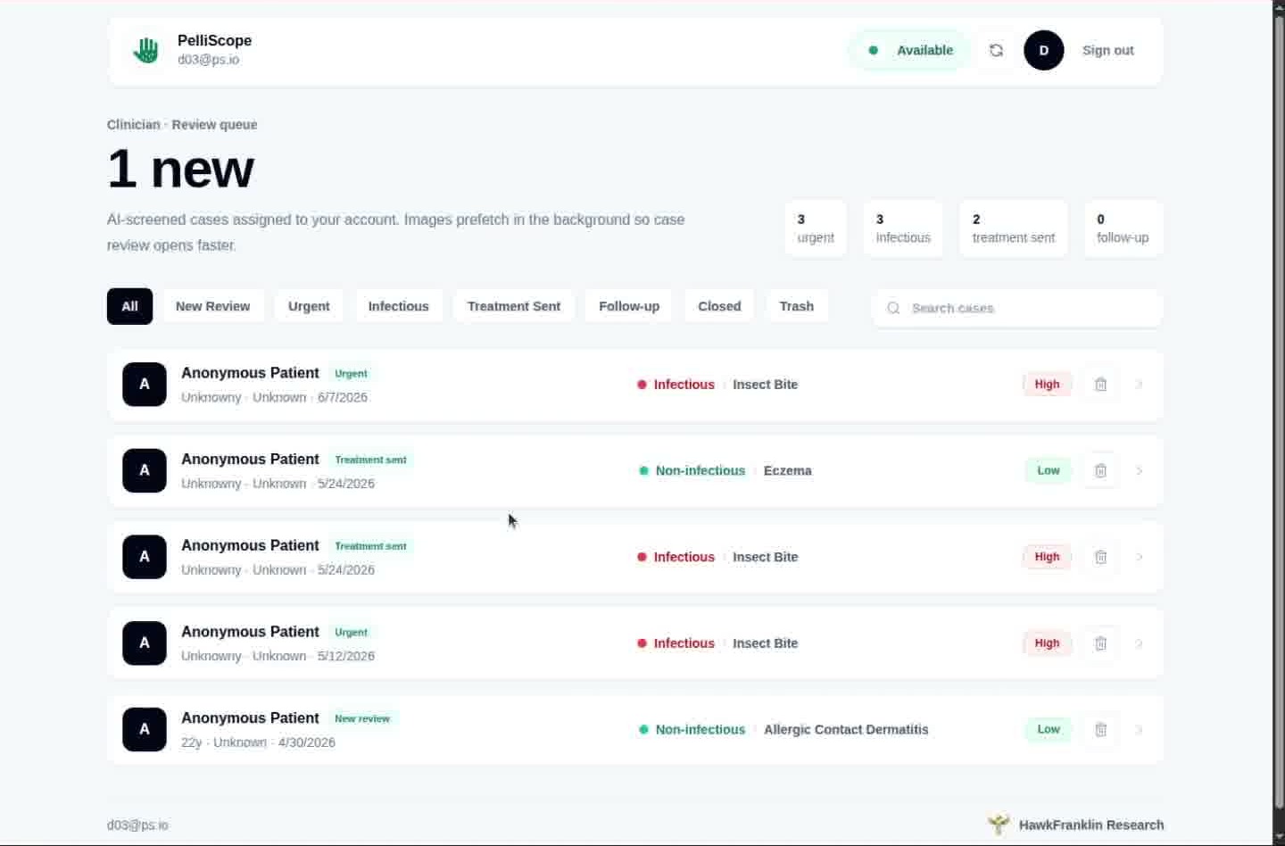Switch to the Follow-up tab

pos(629,306)
